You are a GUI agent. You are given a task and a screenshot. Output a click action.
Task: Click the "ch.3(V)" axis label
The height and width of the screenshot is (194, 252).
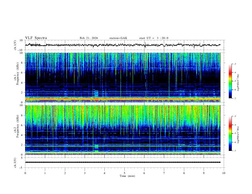pos(15,163)
